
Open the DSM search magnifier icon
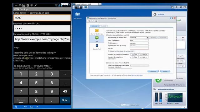[x=181, y=7]
